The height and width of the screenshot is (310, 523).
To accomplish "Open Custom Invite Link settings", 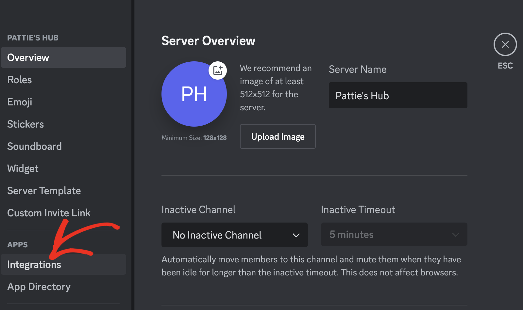I will tap(49, 213).
